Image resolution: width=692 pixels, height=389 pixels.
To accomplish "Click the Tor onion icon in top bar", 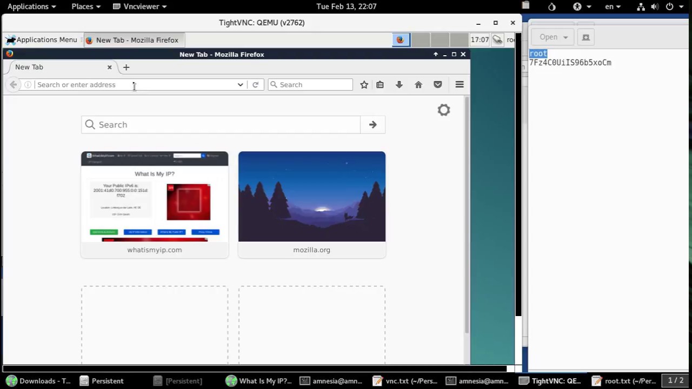I will 552,6.
